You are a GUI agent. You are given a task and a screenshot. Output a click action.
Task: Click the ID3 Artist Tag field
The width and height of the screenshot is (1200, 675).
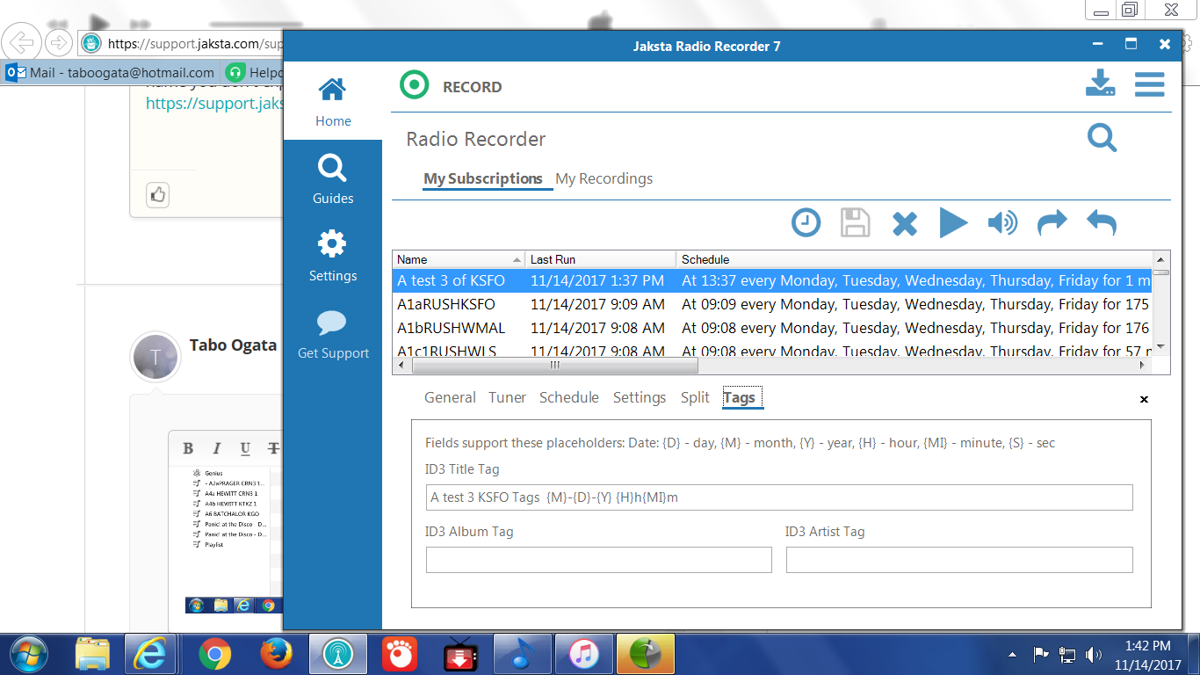click(x=959, y=560)
